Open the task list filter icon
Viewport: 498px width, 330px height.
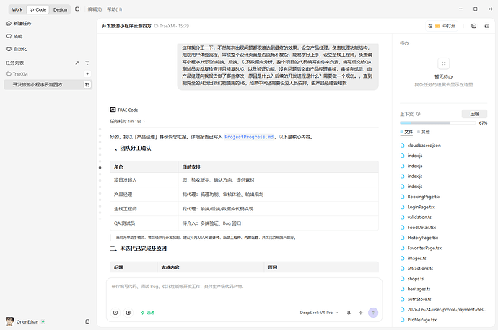pyautogui.click(x=87, y=63)
